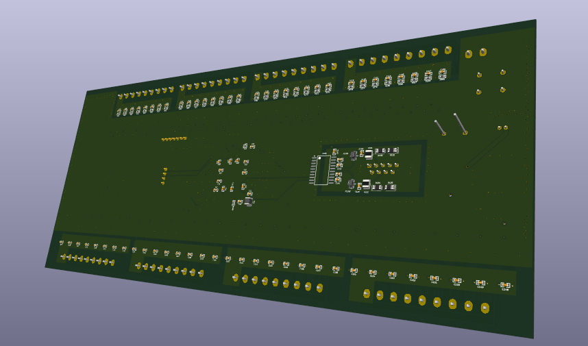Select the lower large white component beside transistor

(x=366, y=184)
